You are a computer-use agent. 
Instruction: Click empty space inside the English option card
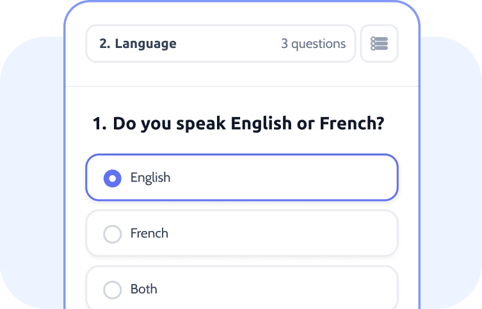tap(288, 178)
